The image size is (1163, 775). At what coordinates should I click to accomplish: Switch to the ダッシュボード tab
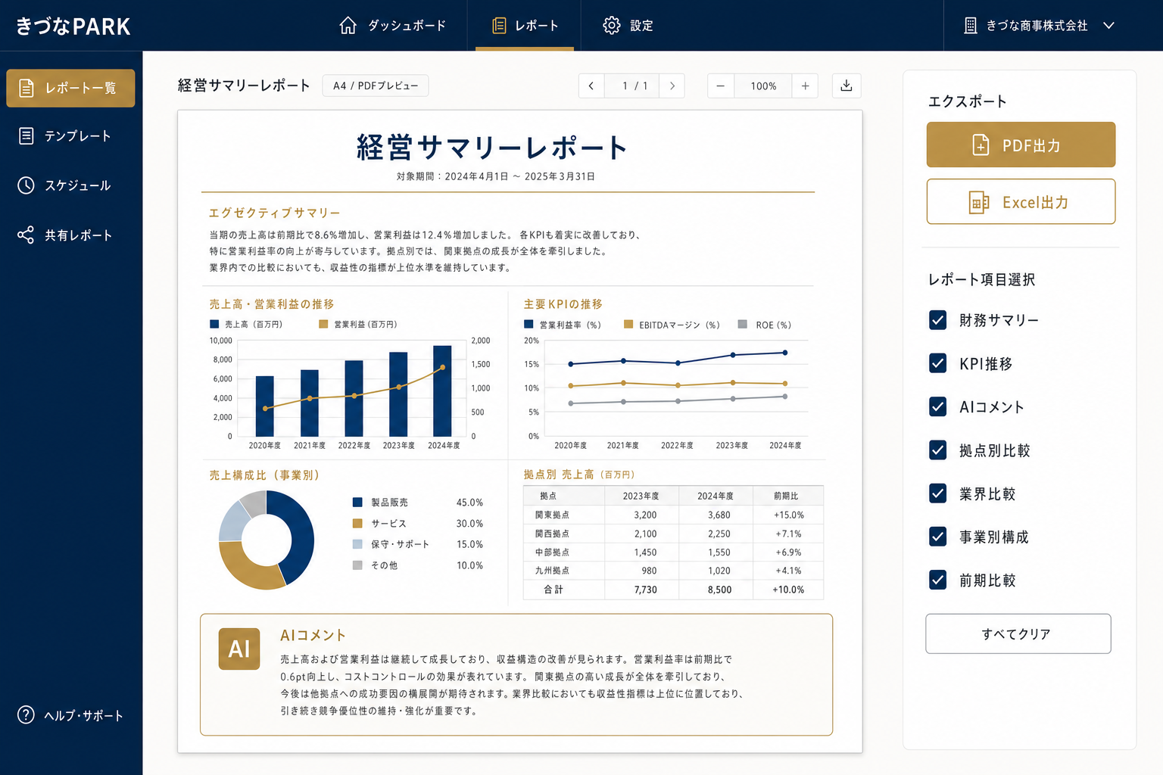(x=392, y=26)
